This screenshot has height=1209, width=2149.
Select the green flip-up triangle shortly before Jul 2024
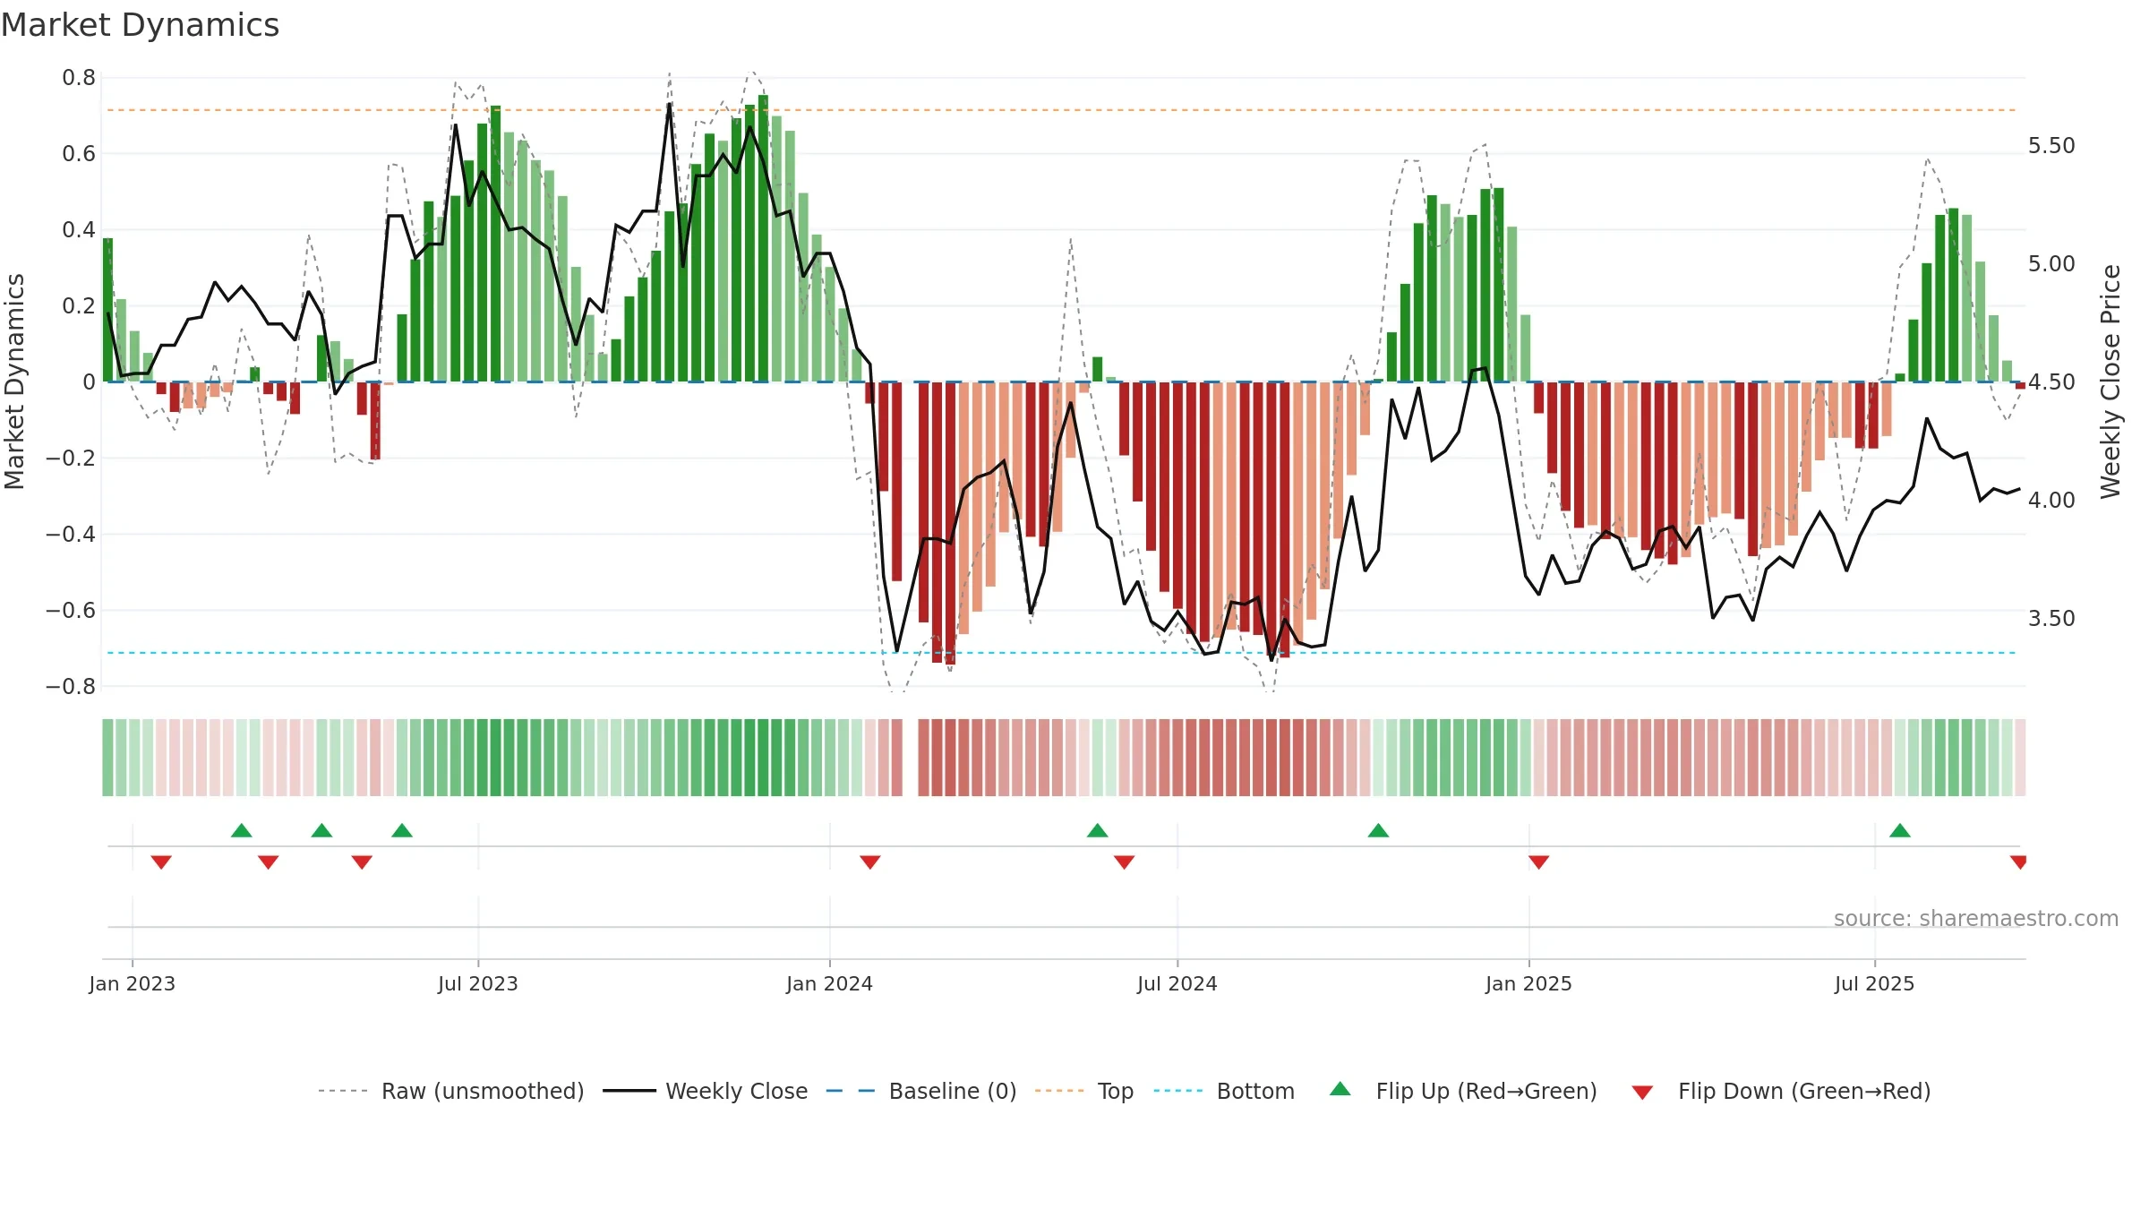click(1098, 830)
